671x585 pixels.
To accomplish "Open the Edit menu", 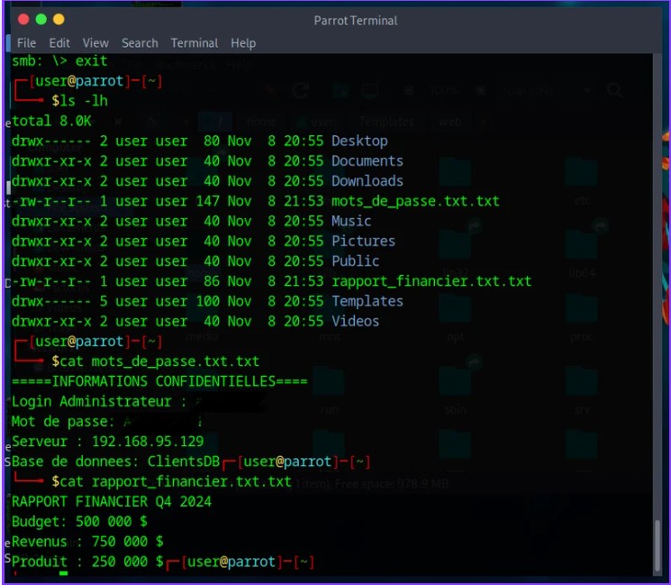I will click(59, 43).
